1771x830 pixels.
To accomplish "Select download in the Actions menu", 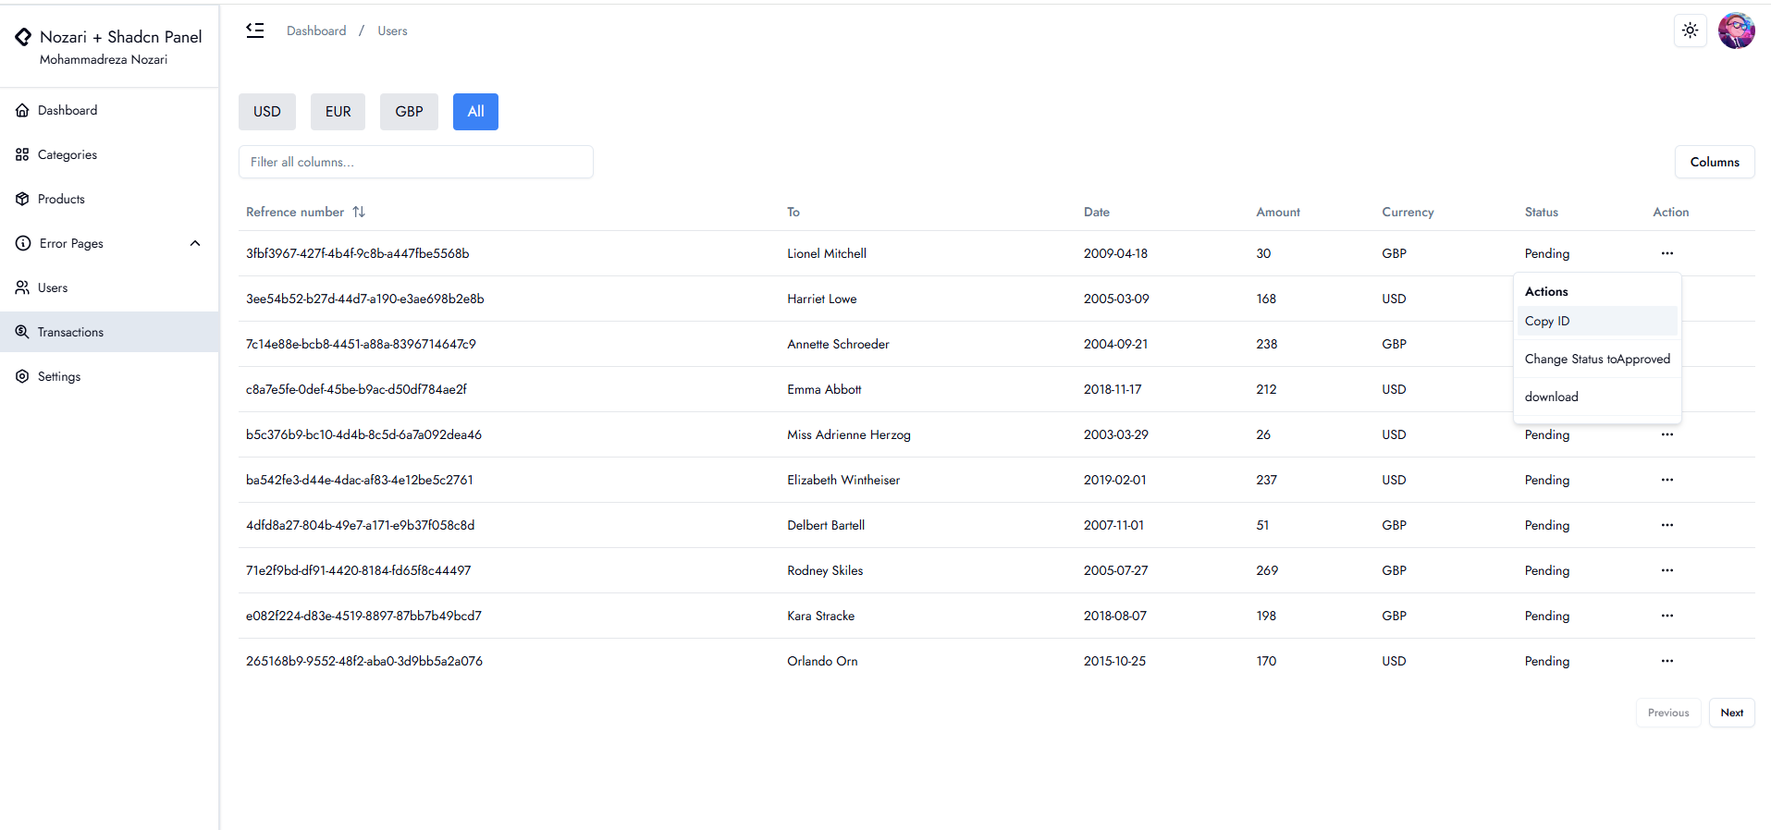I will tap(1597, 397).
